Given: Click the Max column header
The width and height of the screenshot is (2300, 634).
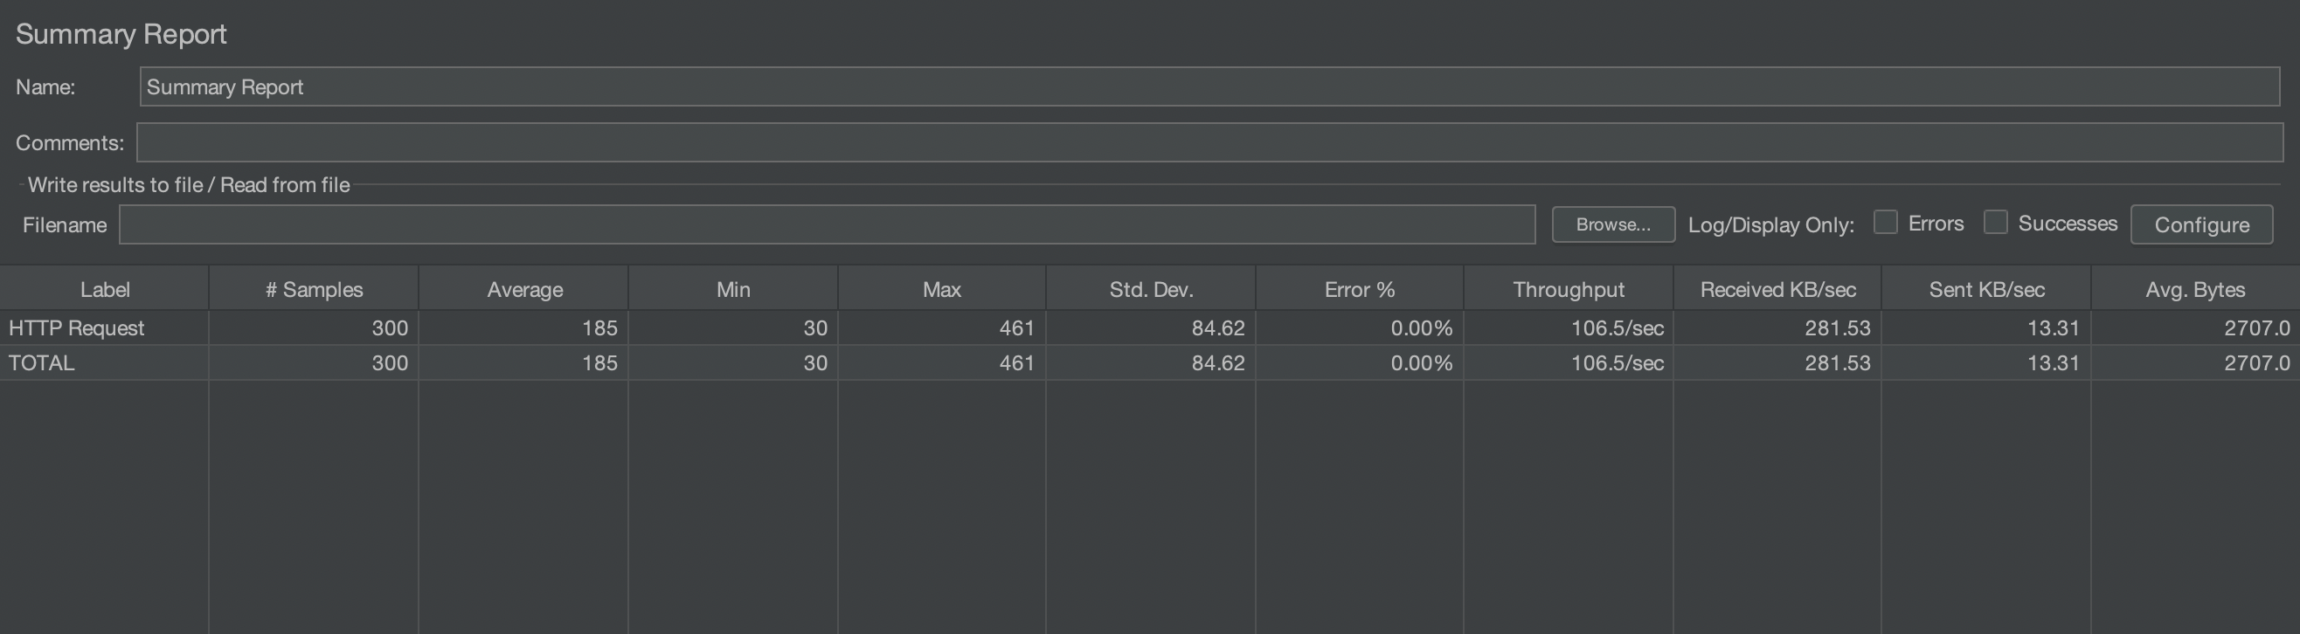Looking at the screenshot, I should coord(942,290).
